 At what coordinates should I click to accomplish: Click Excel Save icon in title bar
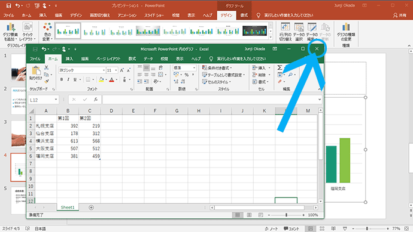pos(35,49)
